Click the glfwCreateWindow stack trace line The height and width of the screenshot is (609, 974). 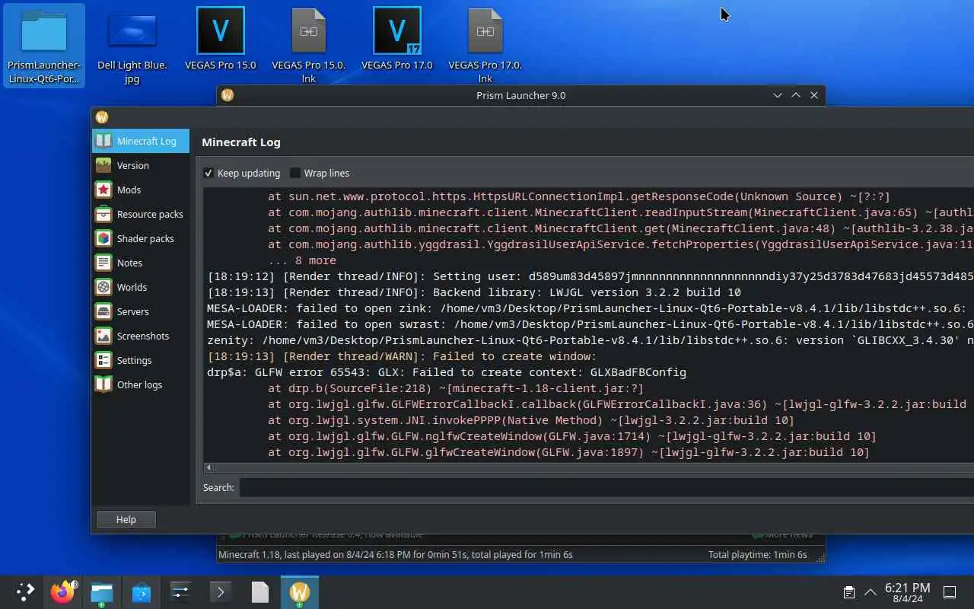click(x=568, y=452)
